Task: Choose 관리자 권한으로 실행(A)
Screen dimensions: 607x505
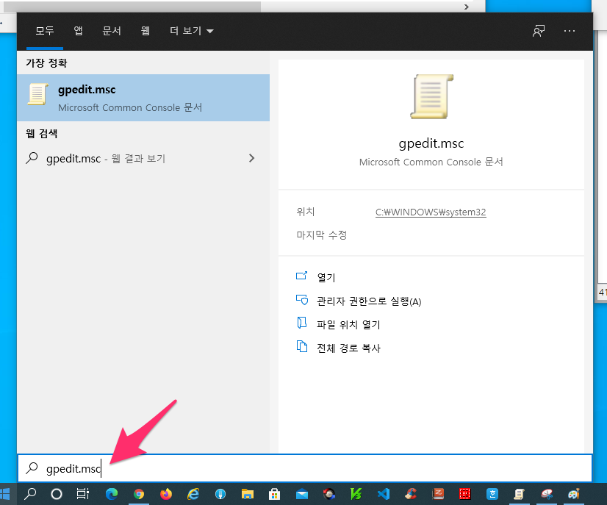Action: (x=369, y=301)
